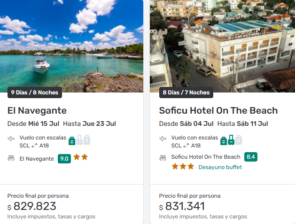Click the airplane icon in Soficu Hotel card
Screen dimensions: 295x224
pos(163,139)
